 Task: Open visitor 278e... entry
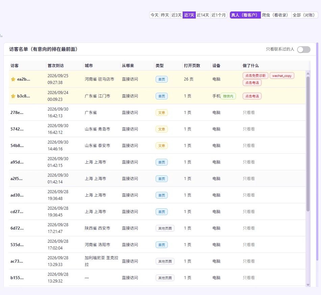tap(17, 113)
